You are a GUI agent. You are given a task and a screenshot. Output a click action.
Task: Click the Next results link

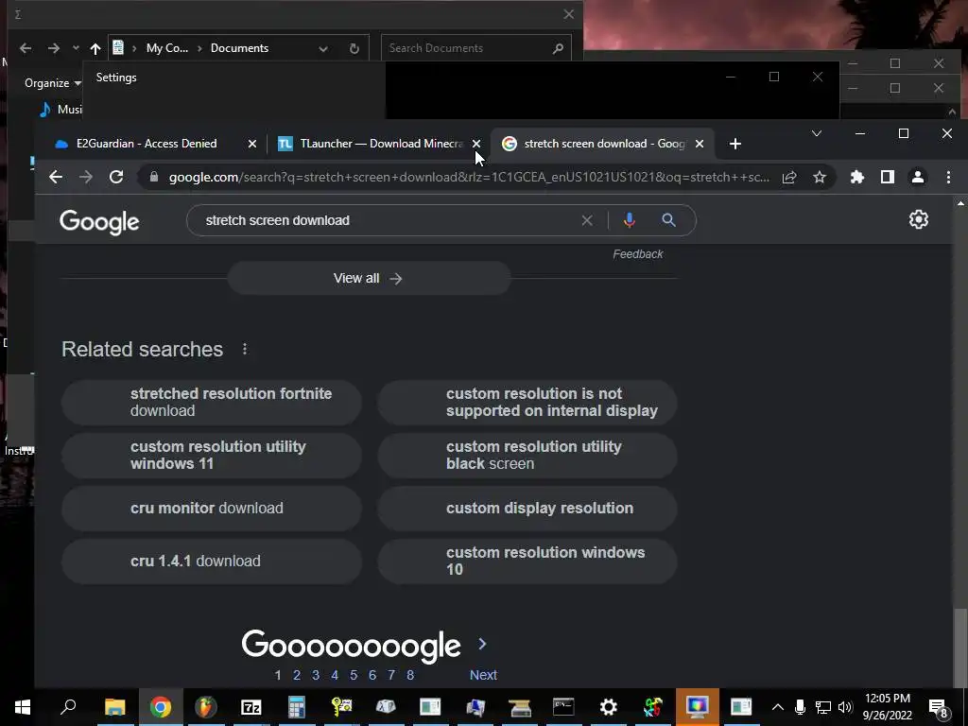[x=483, y=675]
